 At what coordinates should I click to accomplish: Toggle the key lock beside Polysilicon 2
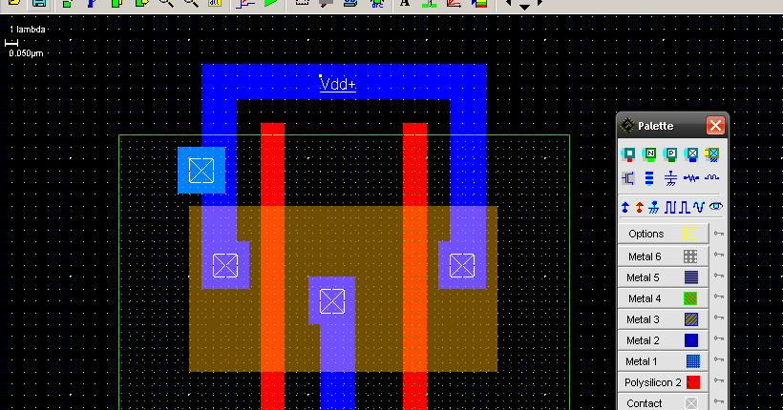(719, 380)
